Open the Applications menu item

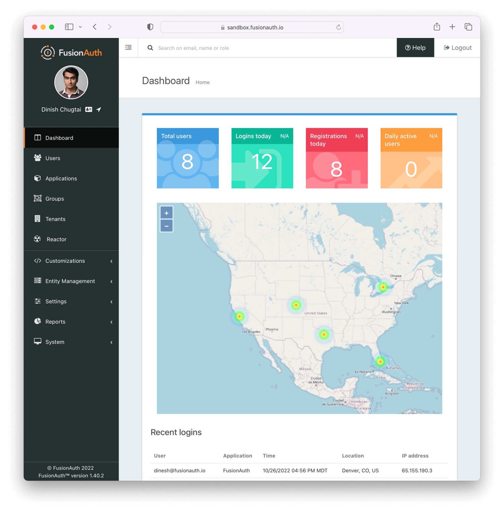[72, 178]
